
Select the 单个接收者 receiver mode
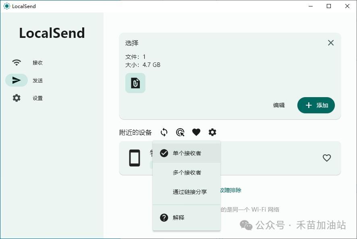pyautogui.click(x=186, y=153)
